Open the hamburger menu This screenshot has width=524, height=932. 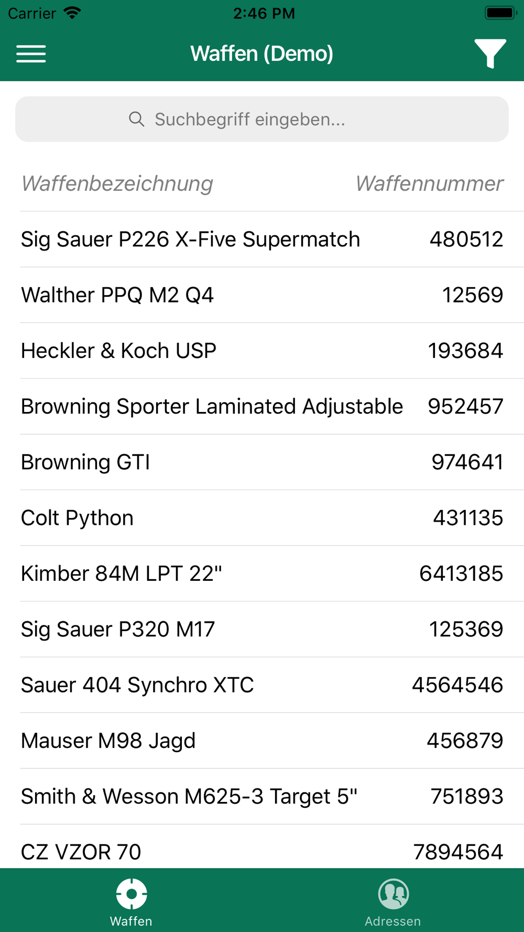pyautogui.click(x=31, y=53)
